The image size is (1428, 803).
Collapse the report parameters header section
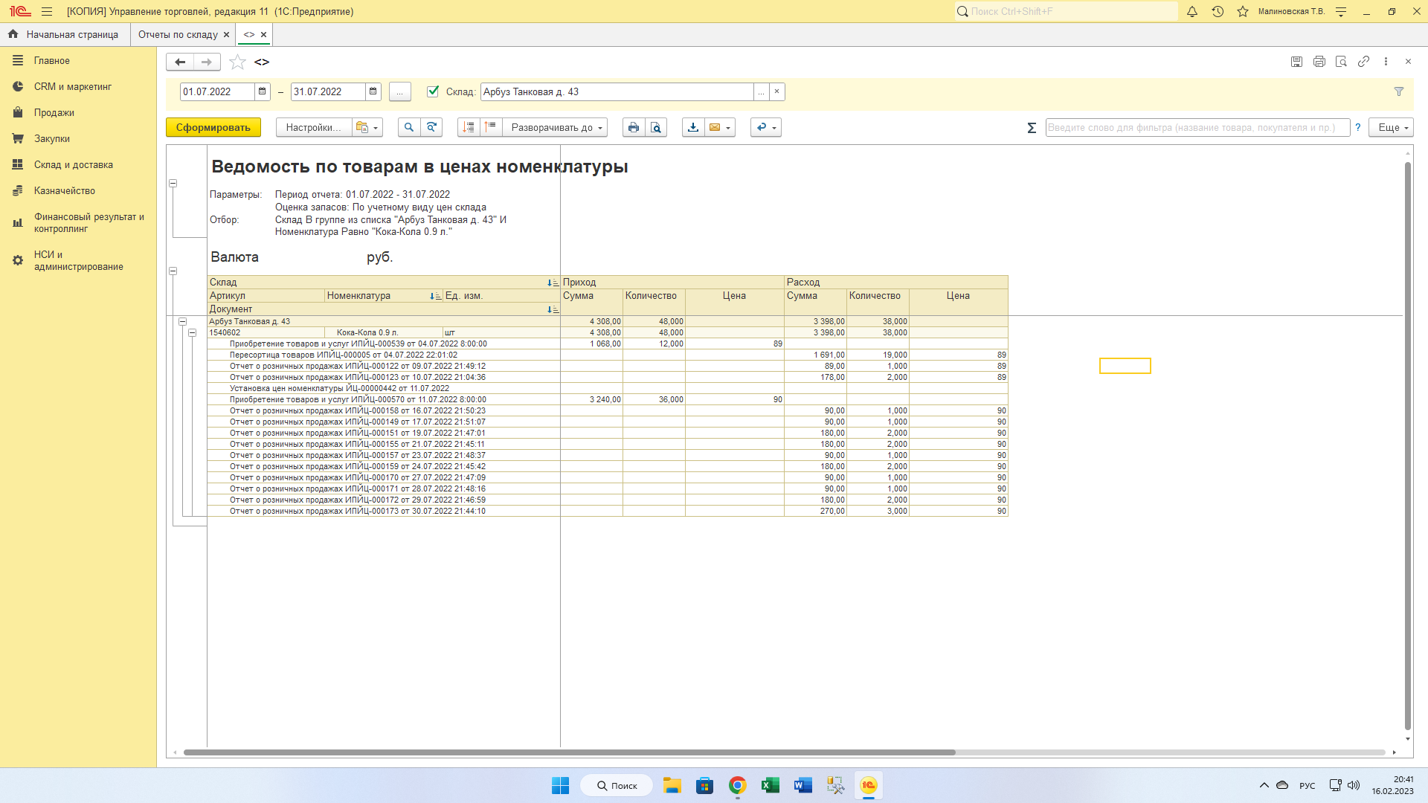(x=173, y=184)
